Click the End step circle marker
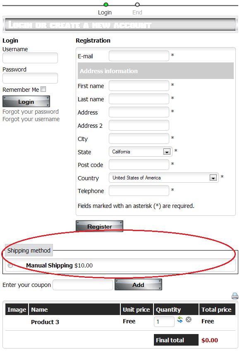 (137, 5)
